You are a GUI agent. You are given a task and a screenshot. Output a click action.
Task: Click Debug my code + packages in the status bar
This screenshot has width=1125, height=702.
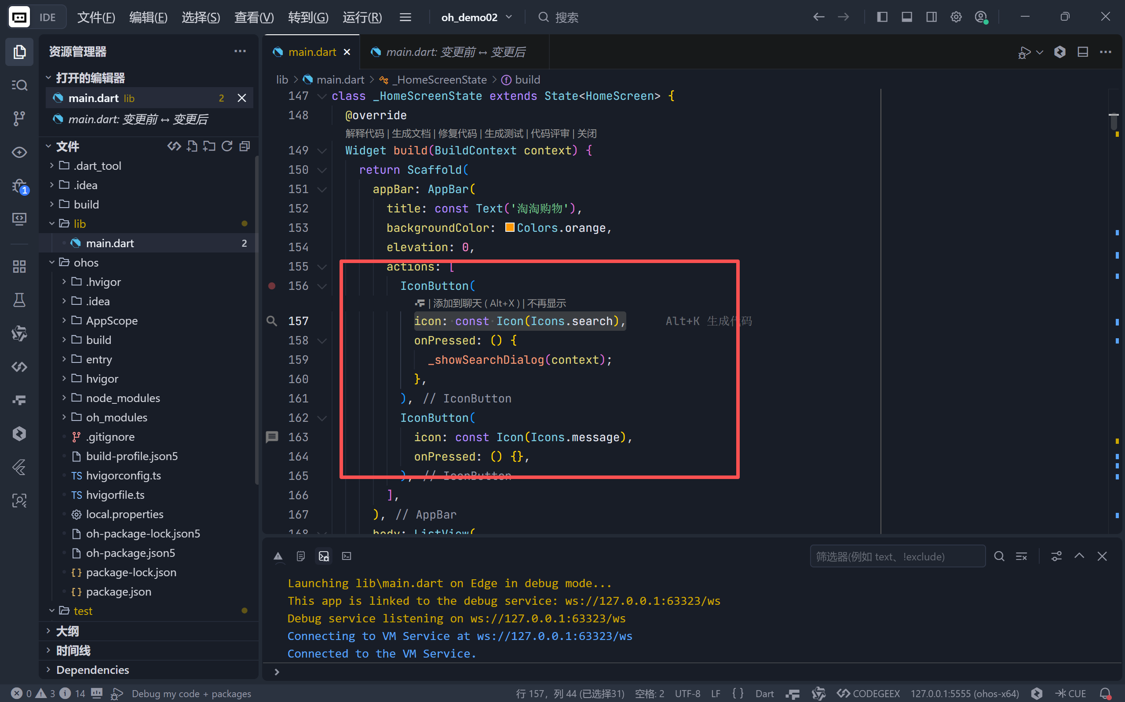point(191,693)
